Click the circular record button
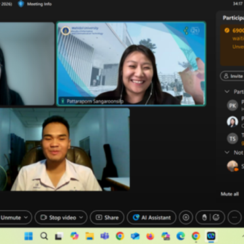244x244 pixels. tap(186, 218)
